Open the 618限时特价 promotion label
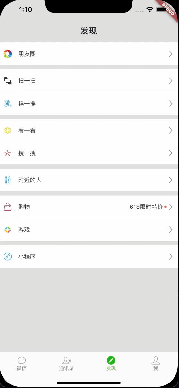The width and height of the screenshot is (179, 388). pyautogui.click(x=146, y=207)
